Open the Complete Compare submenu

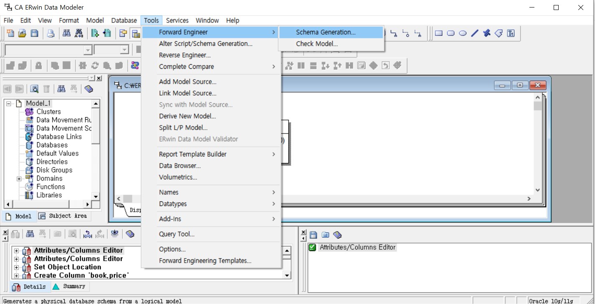(211, 67)
